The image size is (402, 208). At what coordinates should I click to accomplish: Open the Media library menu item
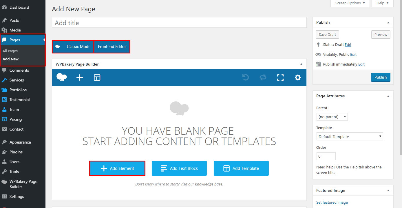click(x=23, y=30)
